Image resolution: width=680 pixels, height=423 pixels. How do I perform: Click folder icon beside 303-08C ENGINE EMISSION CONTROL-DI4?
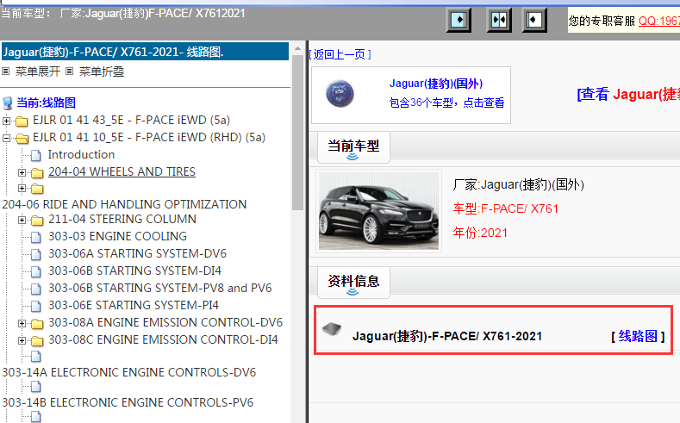coord(37,340)
